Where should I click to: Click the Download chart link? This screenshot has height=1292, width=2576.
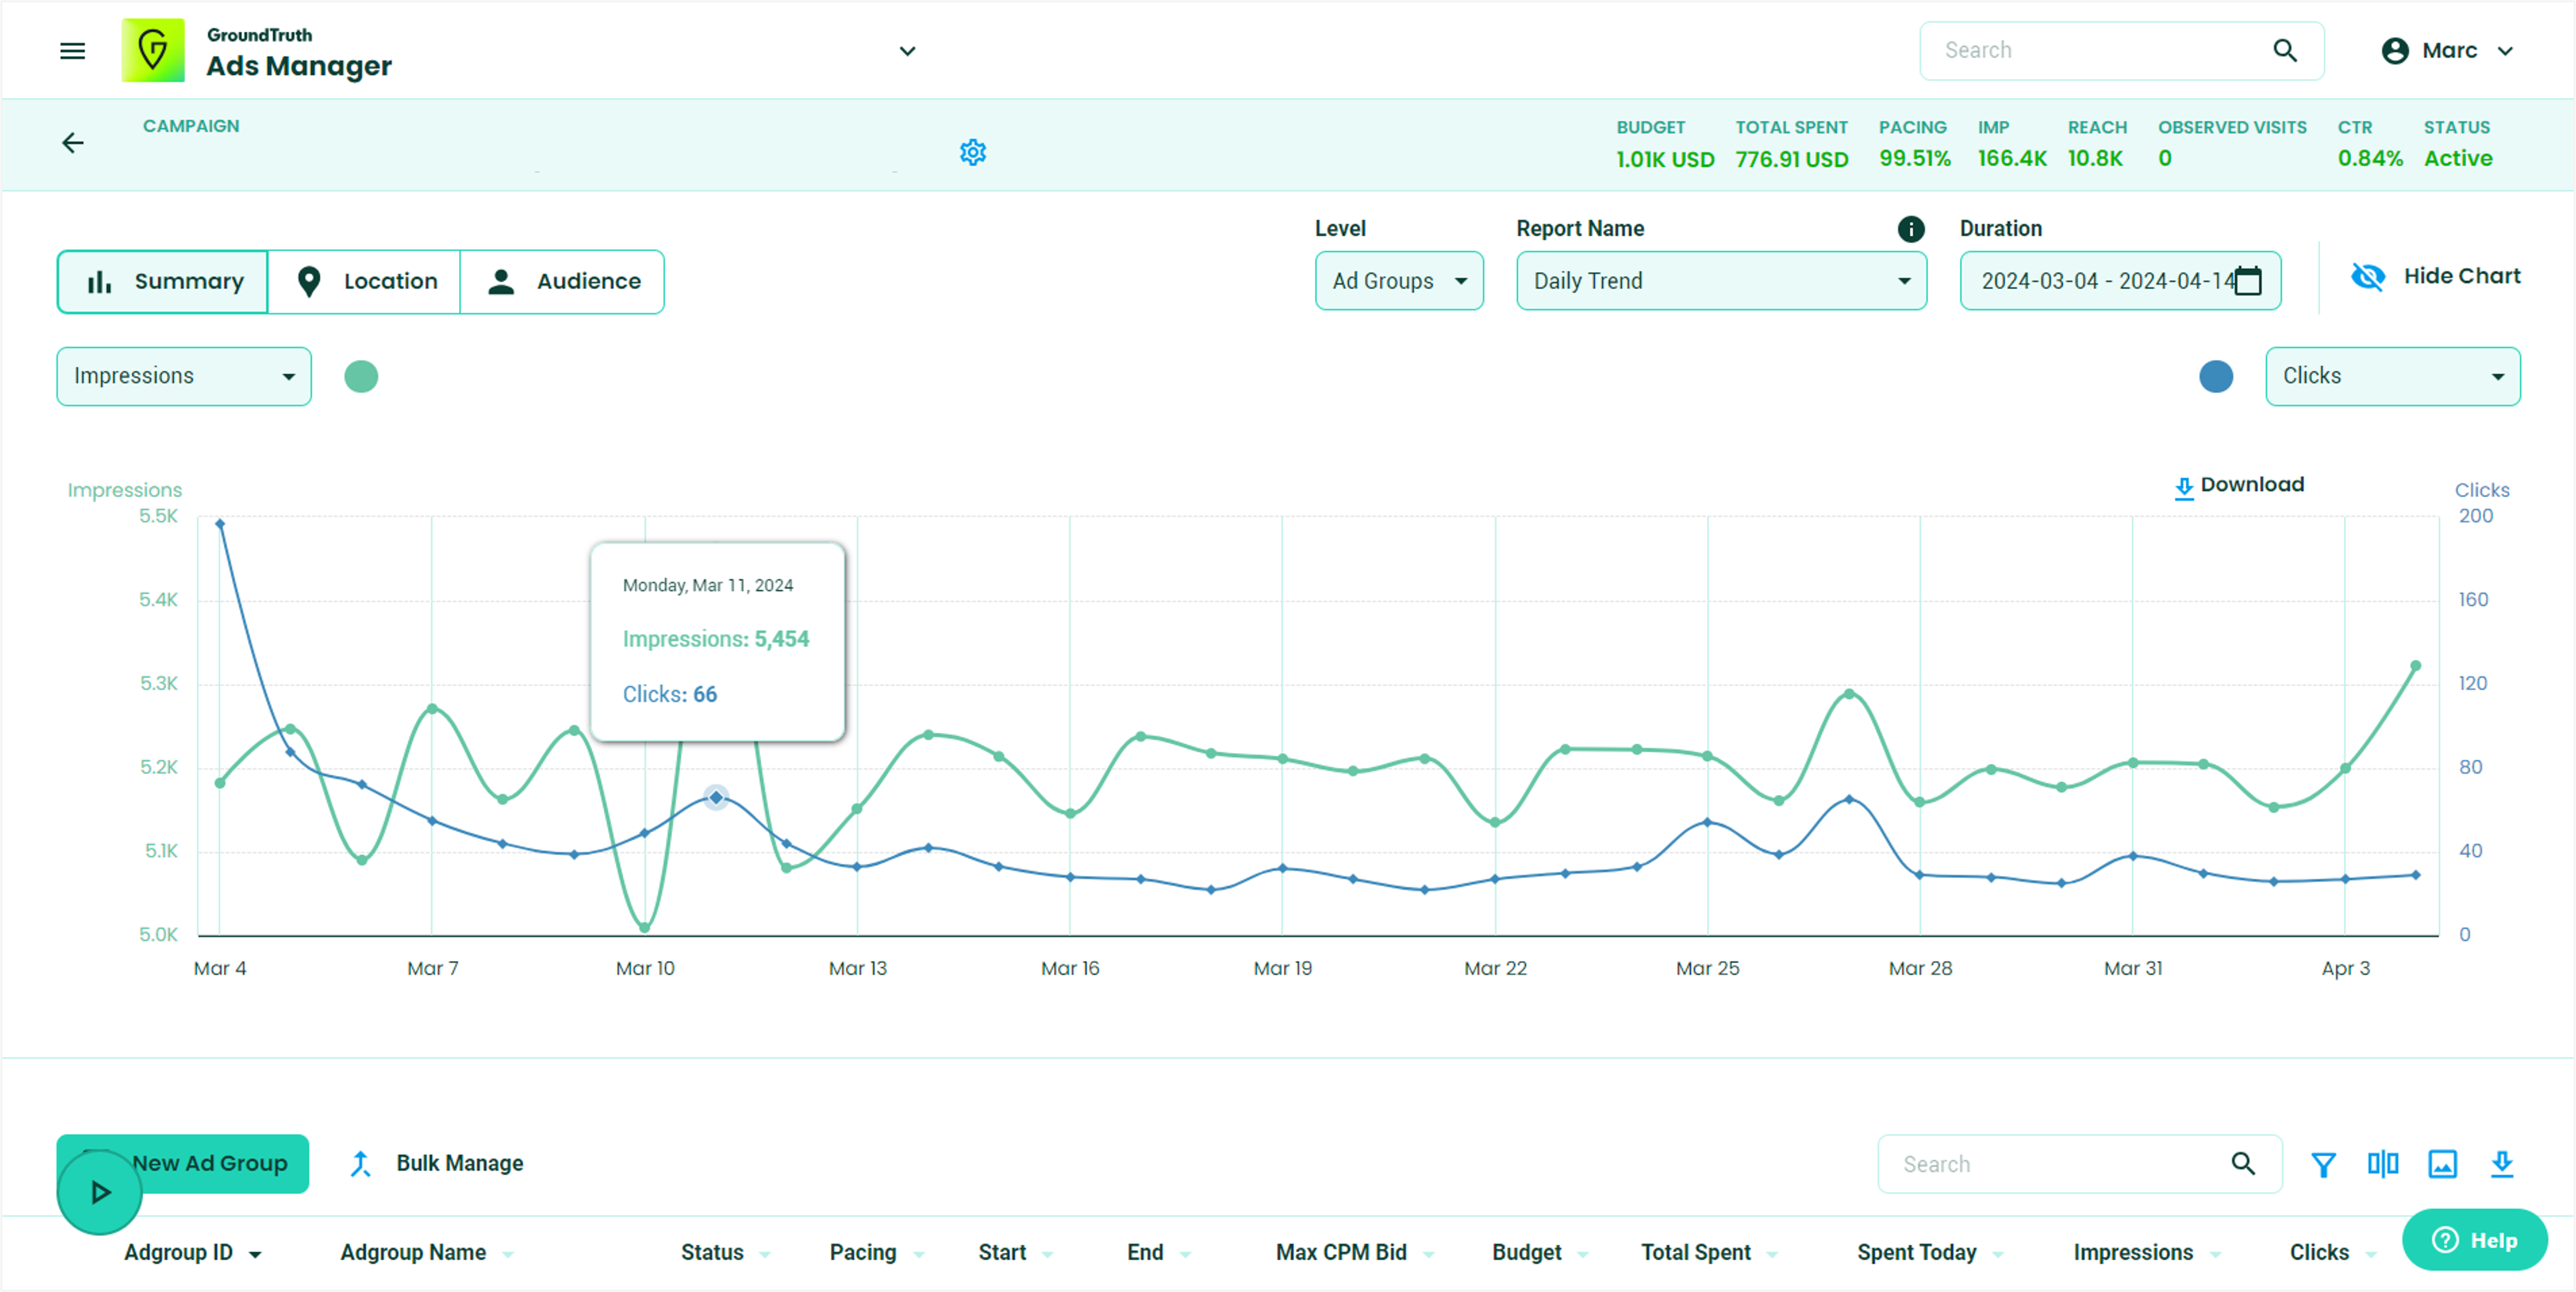coord(2238,485)
